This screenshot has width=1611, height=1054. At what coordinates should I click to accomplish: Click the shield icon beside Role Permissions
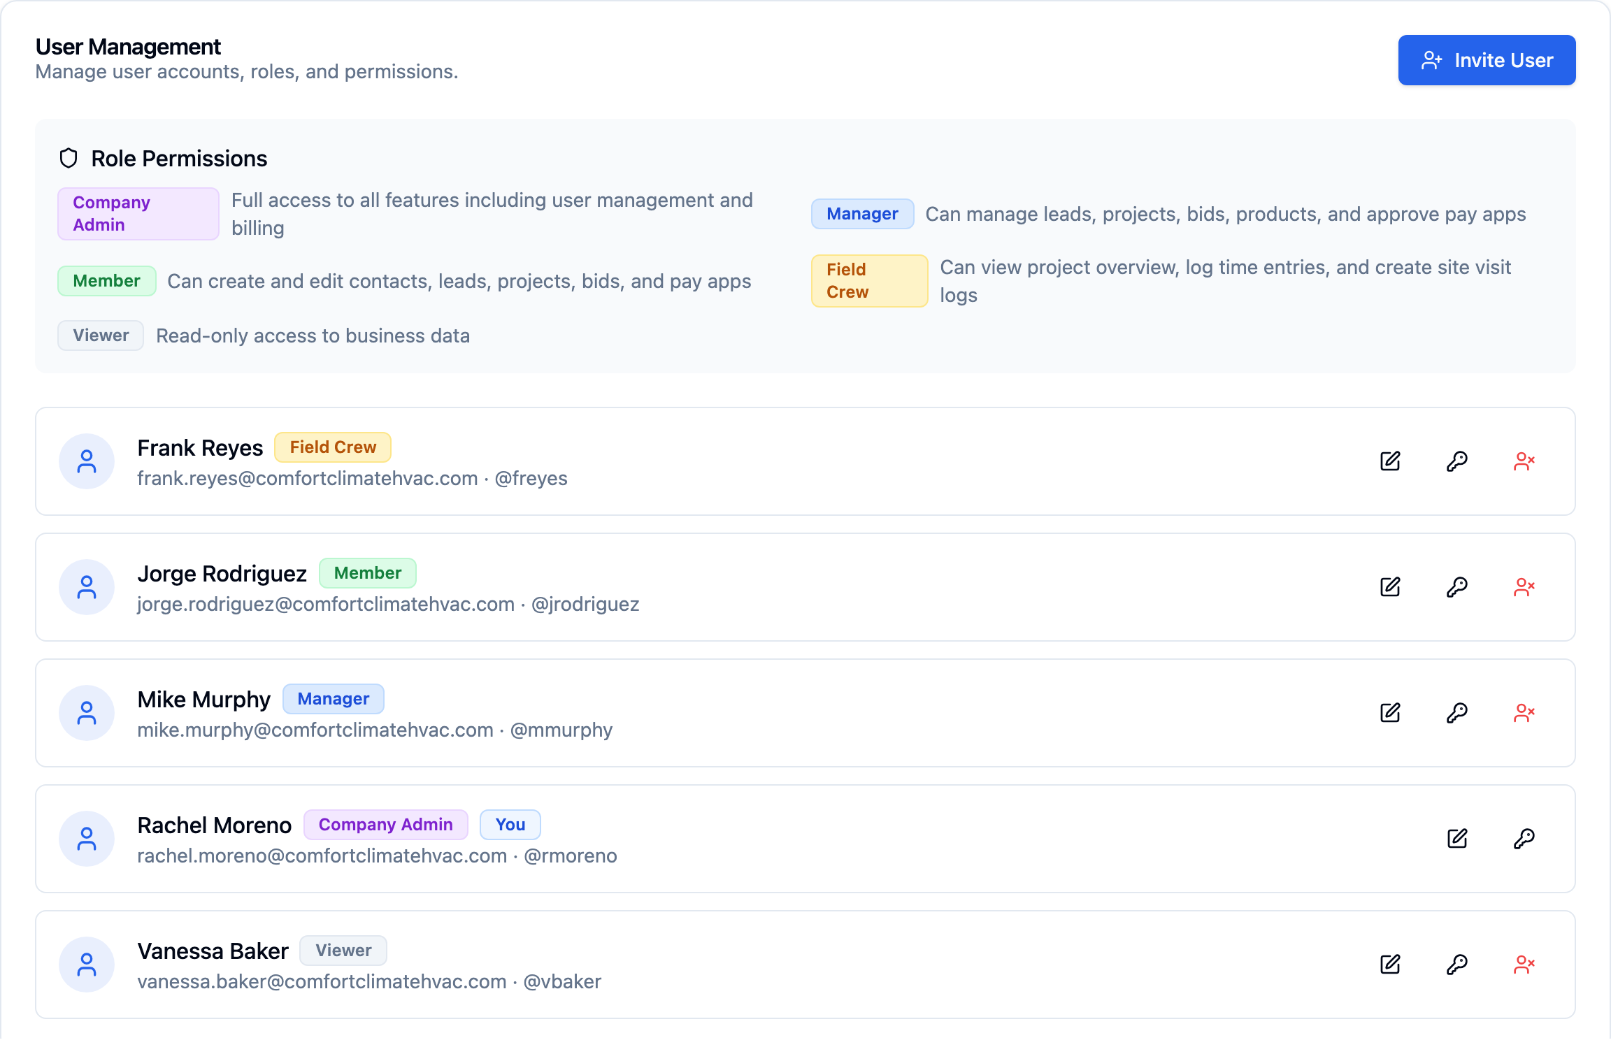pyautogui.click(x=69, y=159)
